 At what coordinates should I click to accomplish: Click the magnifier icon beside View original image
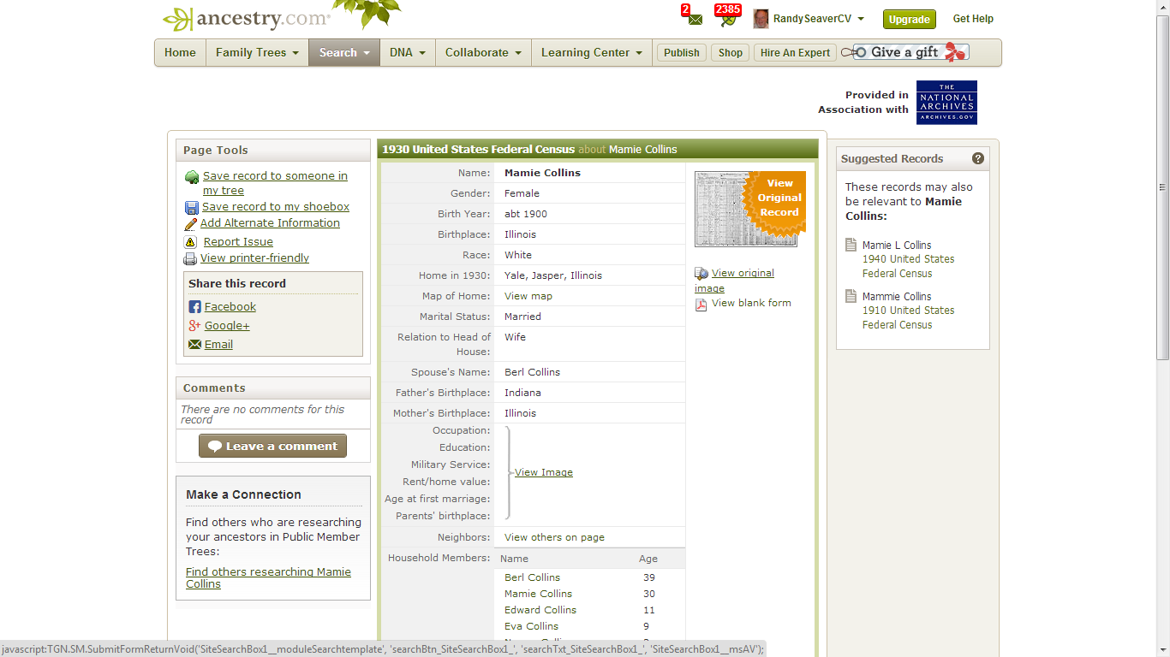click(701, 274)
